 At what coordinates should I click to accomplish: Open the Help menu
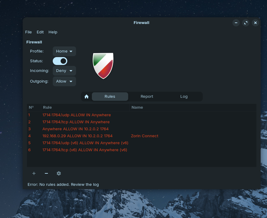pyautogui.click(x=53, y=32)
